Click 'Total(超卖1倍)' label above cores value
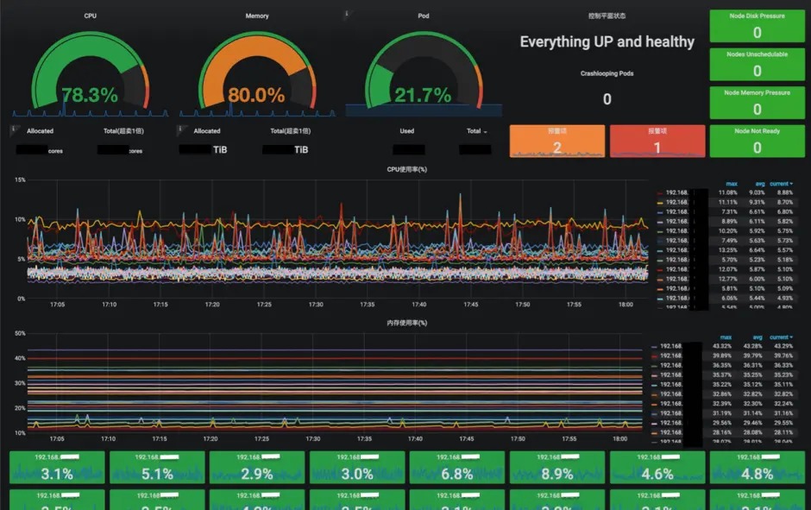The height and width of the screenshot is (510, 811). pos(123,131)
